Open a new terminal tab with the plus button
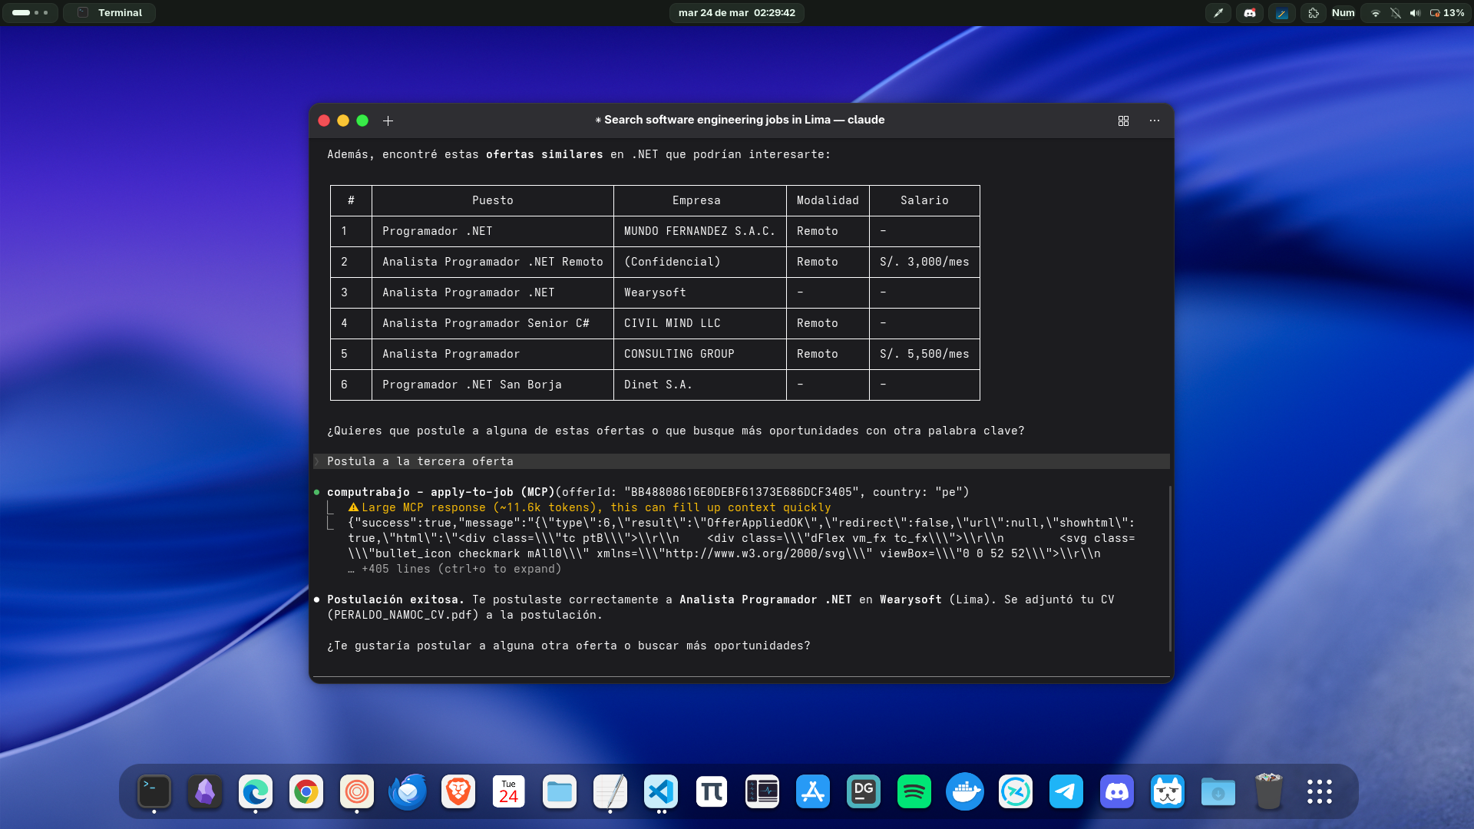 [x=388, y=121]
